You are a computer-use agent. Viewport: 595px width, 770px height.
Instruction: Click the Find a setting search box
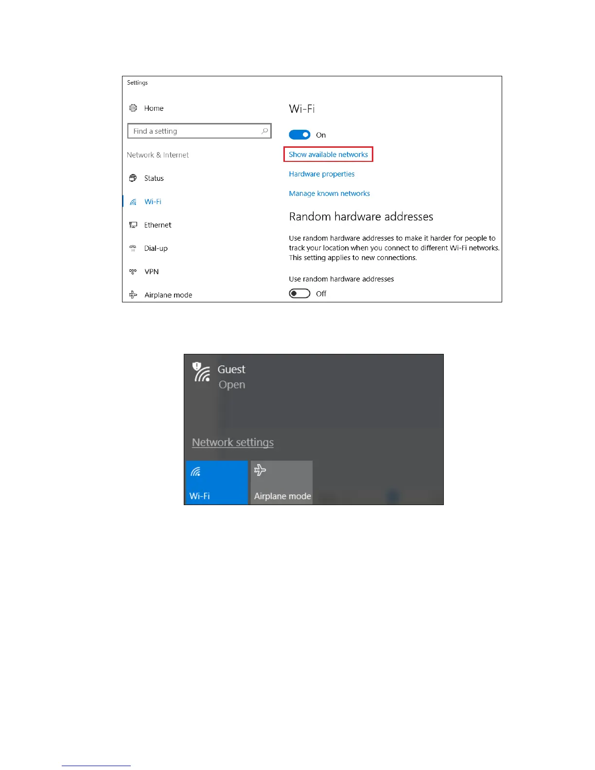click(199, 131)
